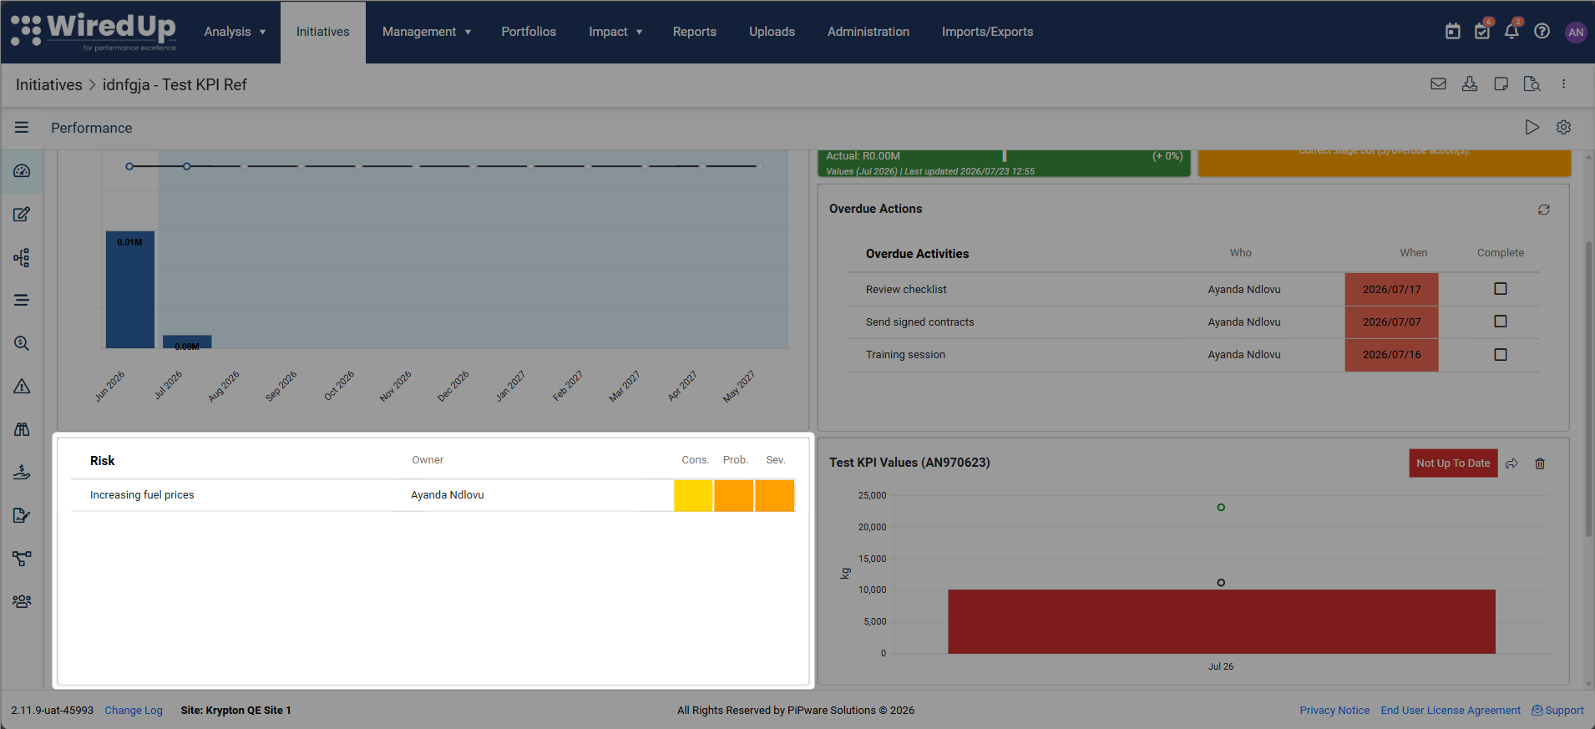This screenshot has width=1595, height=729.
Task: Click the download tray icon
Action: coord(1470,84)
